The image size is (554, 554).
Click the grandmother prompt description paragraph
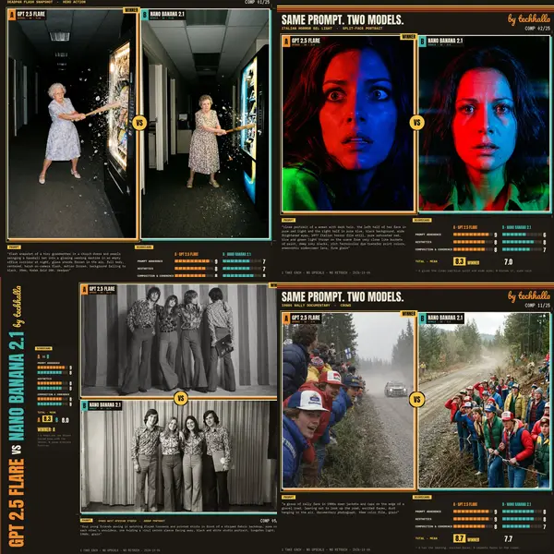click(66, 262)
